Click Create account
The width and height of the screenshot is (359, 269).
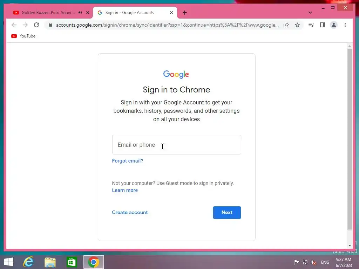[x=130, y=212]
